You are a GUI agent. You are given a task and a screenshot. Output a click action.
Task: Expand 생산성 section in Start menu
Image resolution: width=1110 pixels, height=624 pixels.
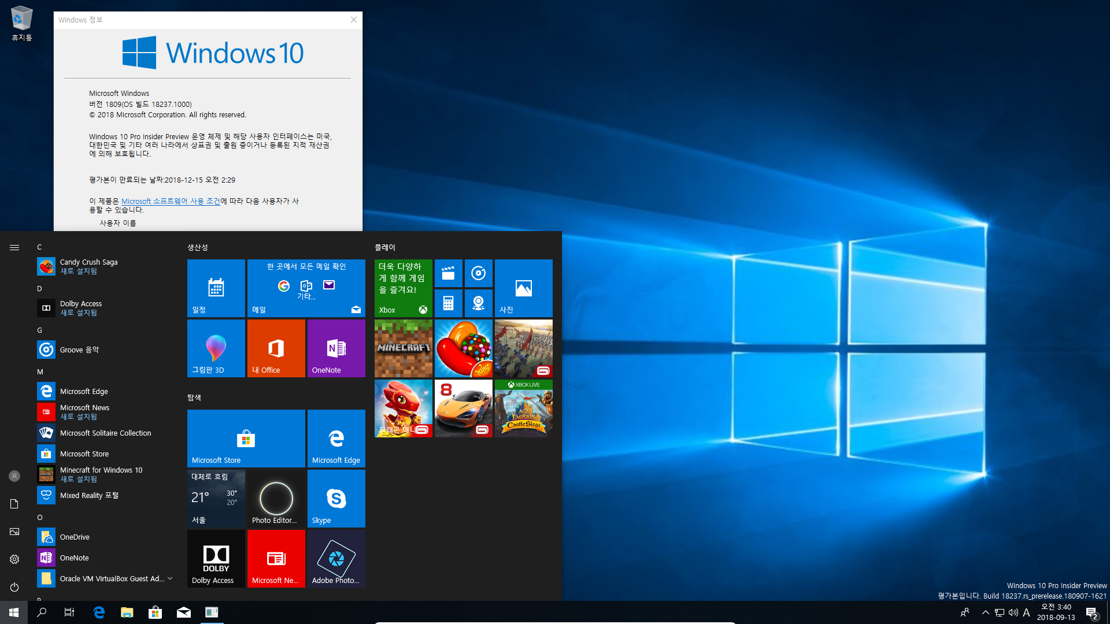199,247
